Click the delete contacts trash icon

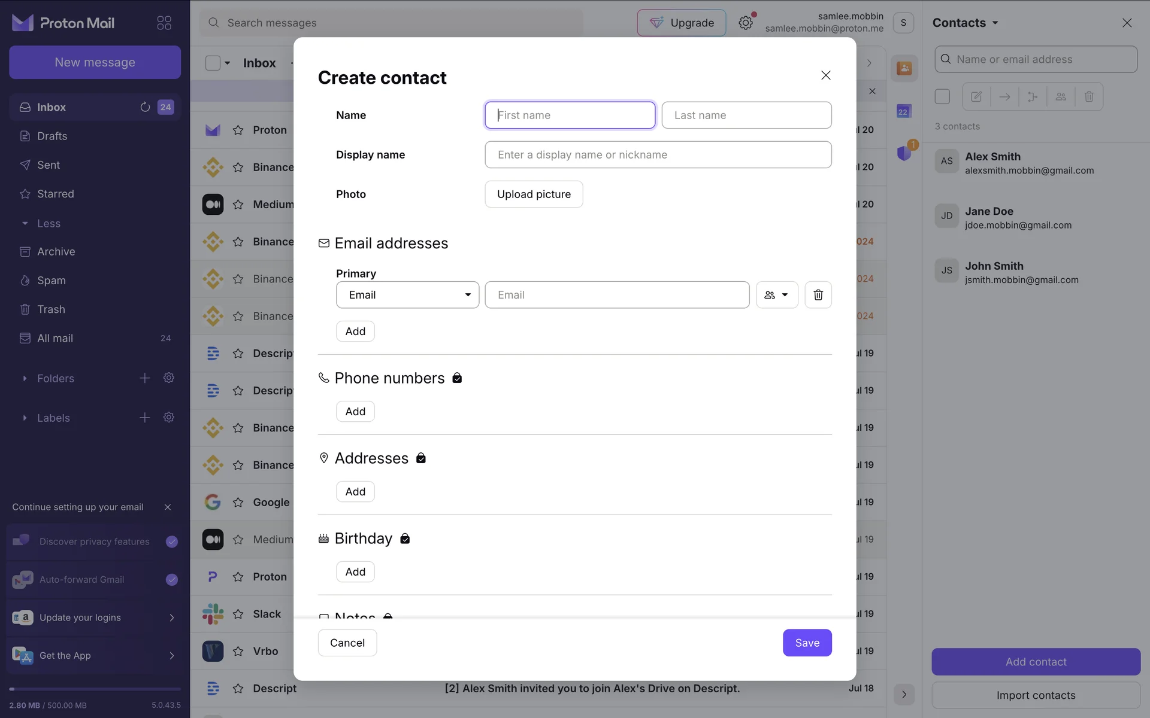click(1089, 96)
